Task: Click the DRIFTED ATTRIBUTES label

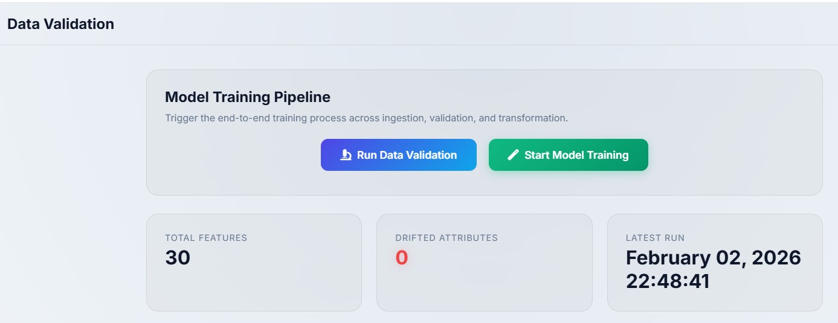Action: coord(446,238)
